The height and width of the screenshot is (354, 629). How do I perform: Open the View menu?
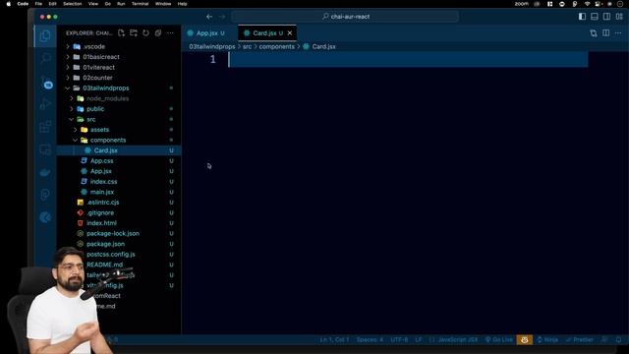tap(93, 4)
